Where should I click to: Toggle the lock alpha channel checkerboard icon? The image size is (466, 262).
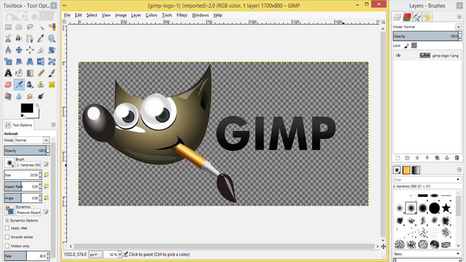point(414,45)
